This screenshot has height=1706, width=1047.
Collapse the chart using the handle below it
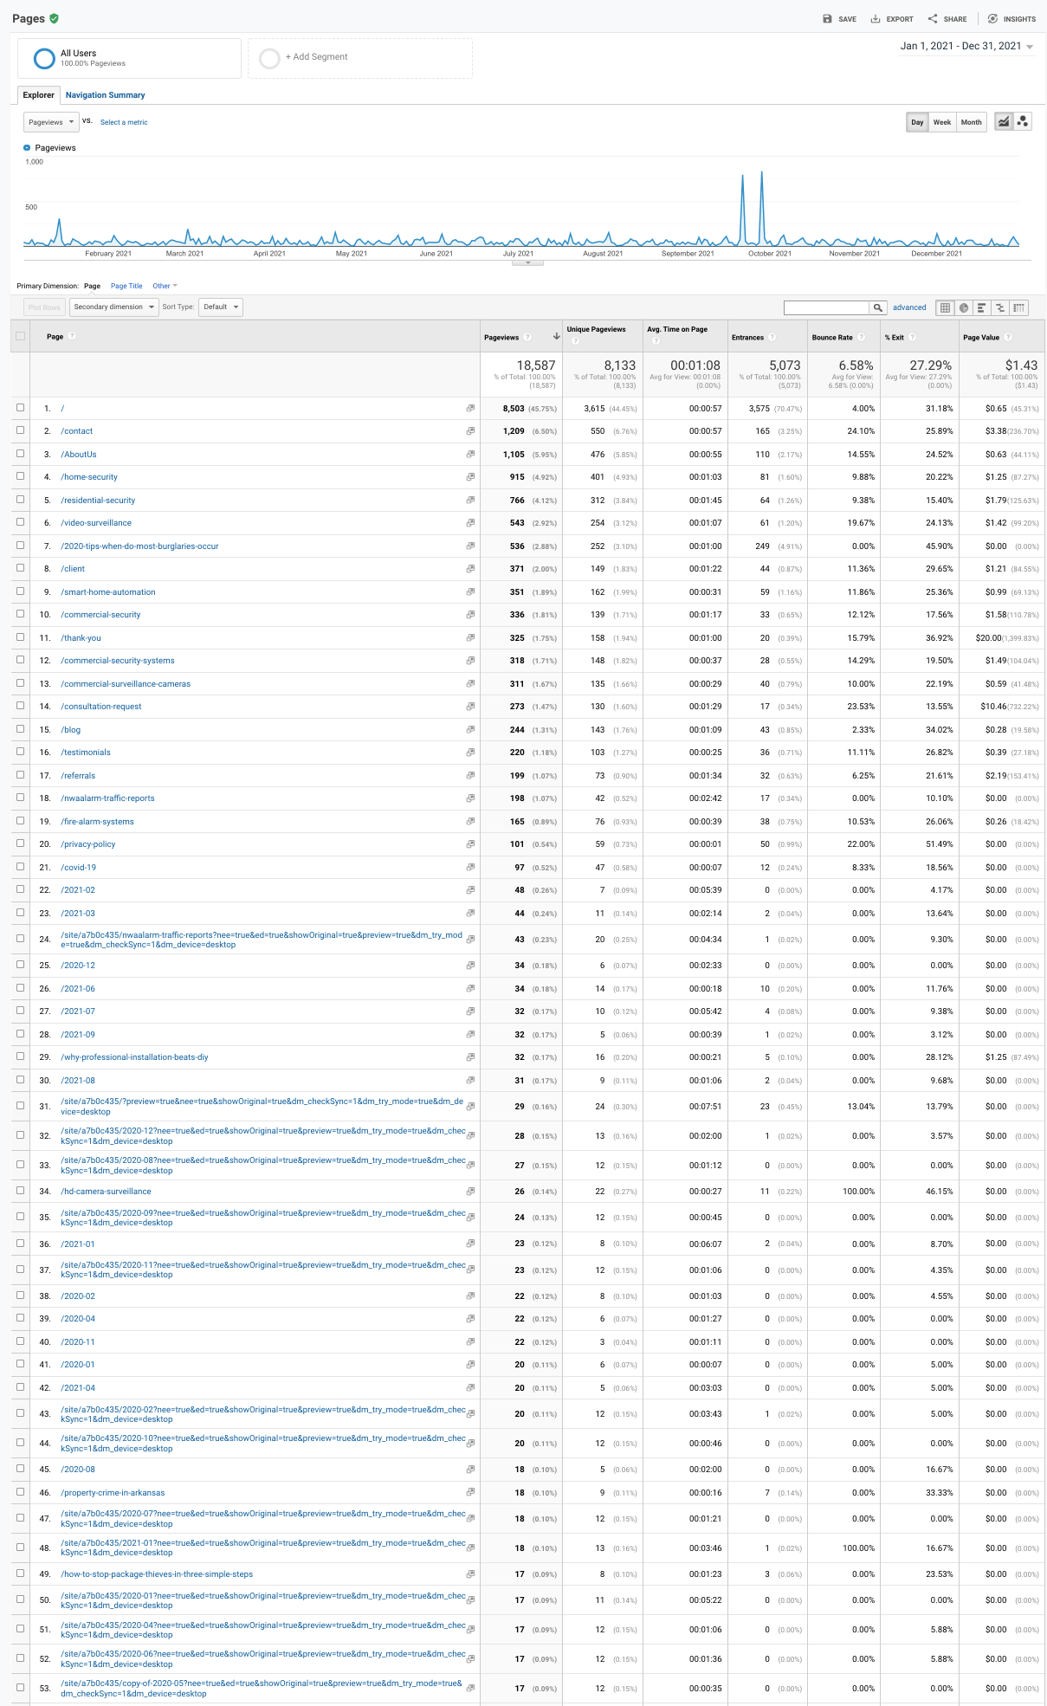tap(527, 262)
